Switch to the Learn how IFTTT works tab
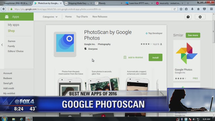This screenshot has height=121, width=215. [x=139, y=3]
